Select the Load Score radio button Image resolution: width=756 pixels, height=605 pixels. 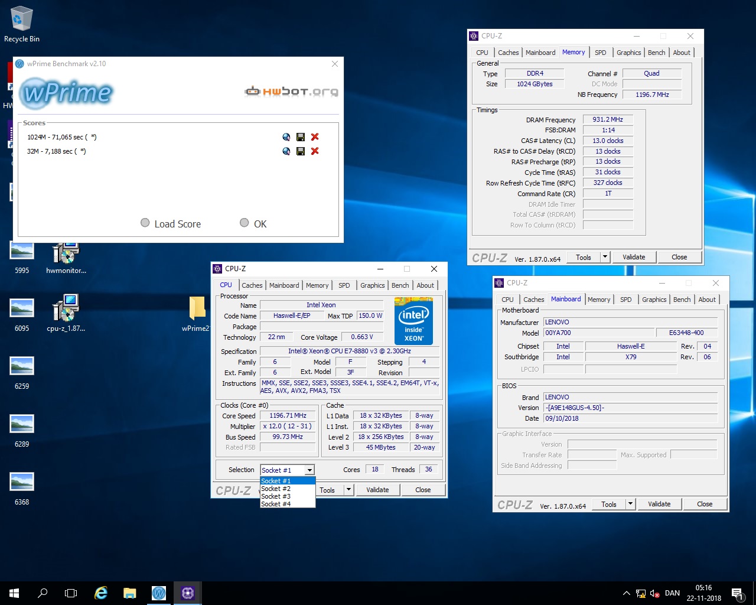(145, 223)
